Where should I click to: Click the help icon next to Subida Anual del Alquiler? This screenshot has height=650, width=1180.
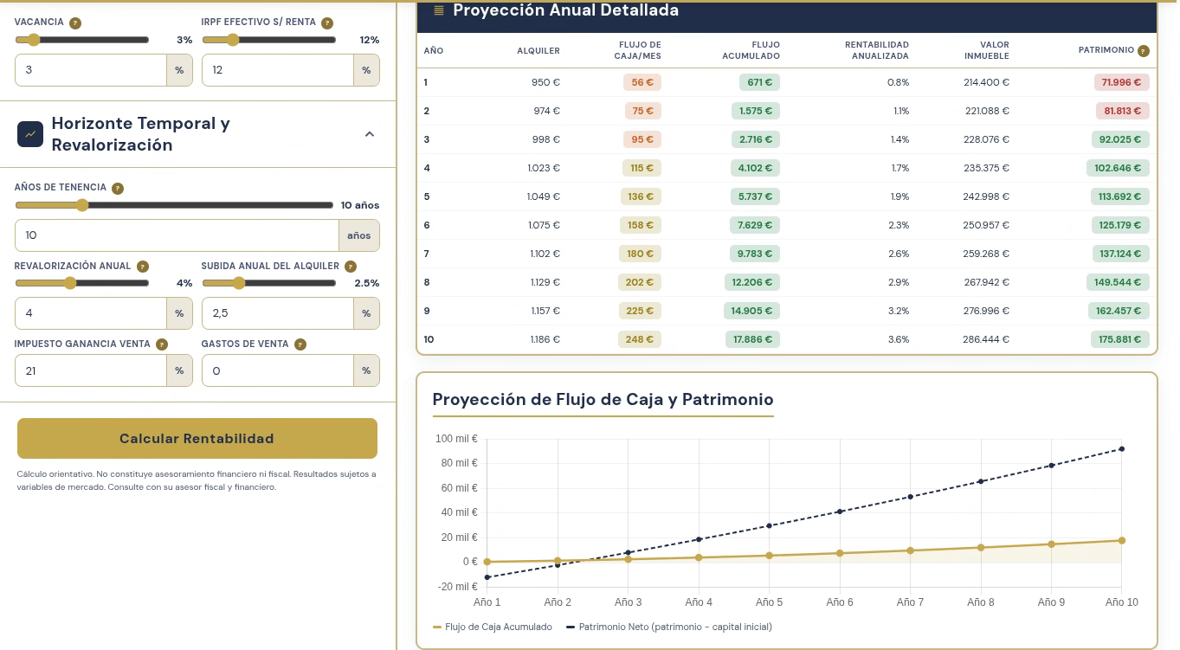[351, 267]
